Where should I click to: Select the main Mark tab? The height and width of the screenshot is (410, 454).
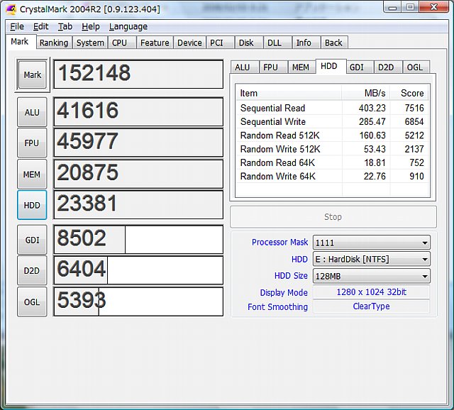pyautogui.click(x=20, y=42)
